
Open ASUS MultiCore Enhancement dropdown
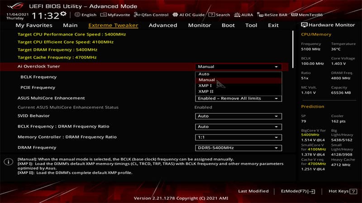tap(238, 98)
